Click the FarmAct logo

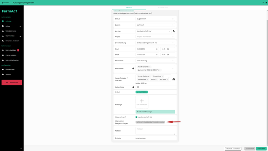coord(9,11)
